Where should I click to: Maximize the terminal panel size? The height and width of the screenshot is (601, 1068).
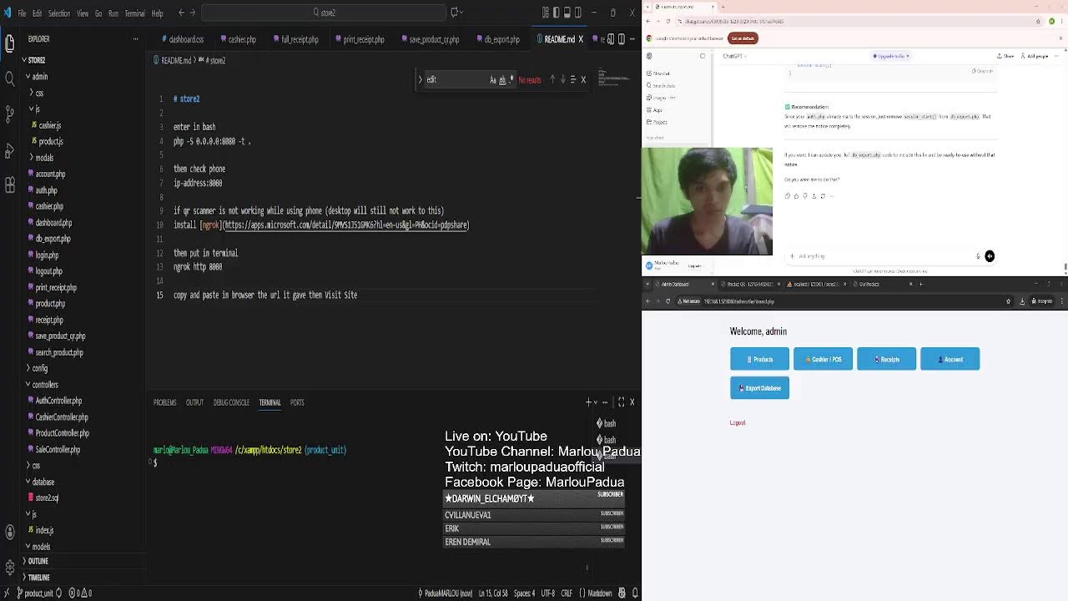(621, 402)
